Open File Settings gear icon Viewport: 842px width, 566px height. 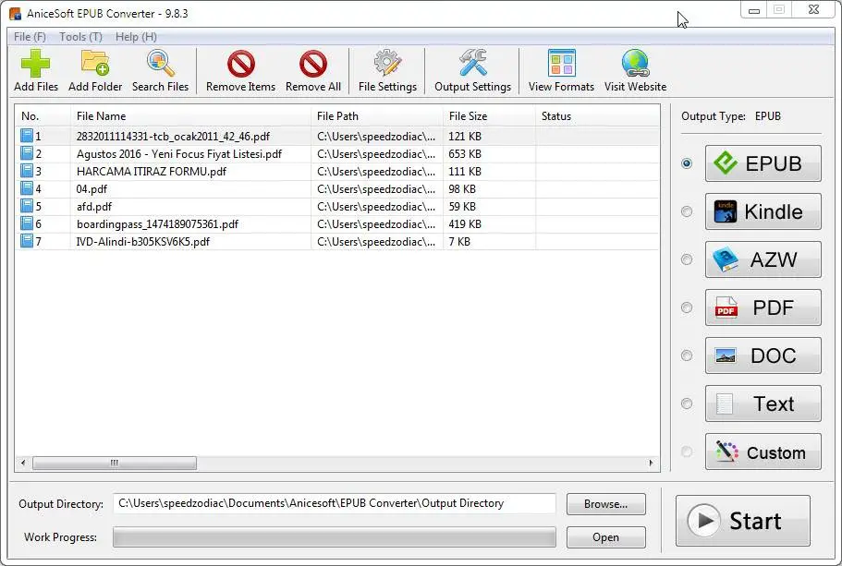click(387, 64)
